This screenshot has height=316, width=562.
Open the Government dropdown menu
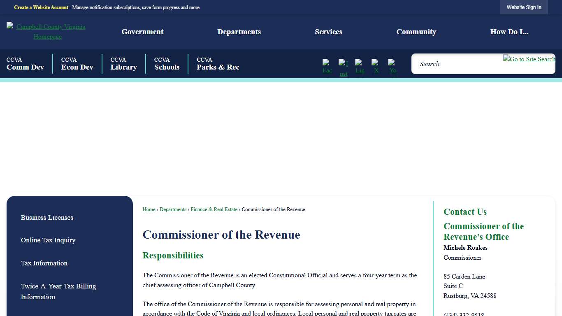pyautogui.click(x=142, y=32)
